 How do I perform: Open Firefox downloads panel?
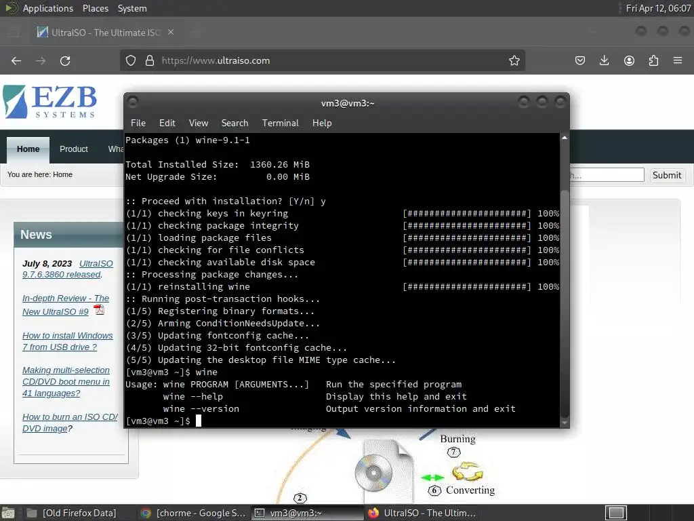point(604,60)
